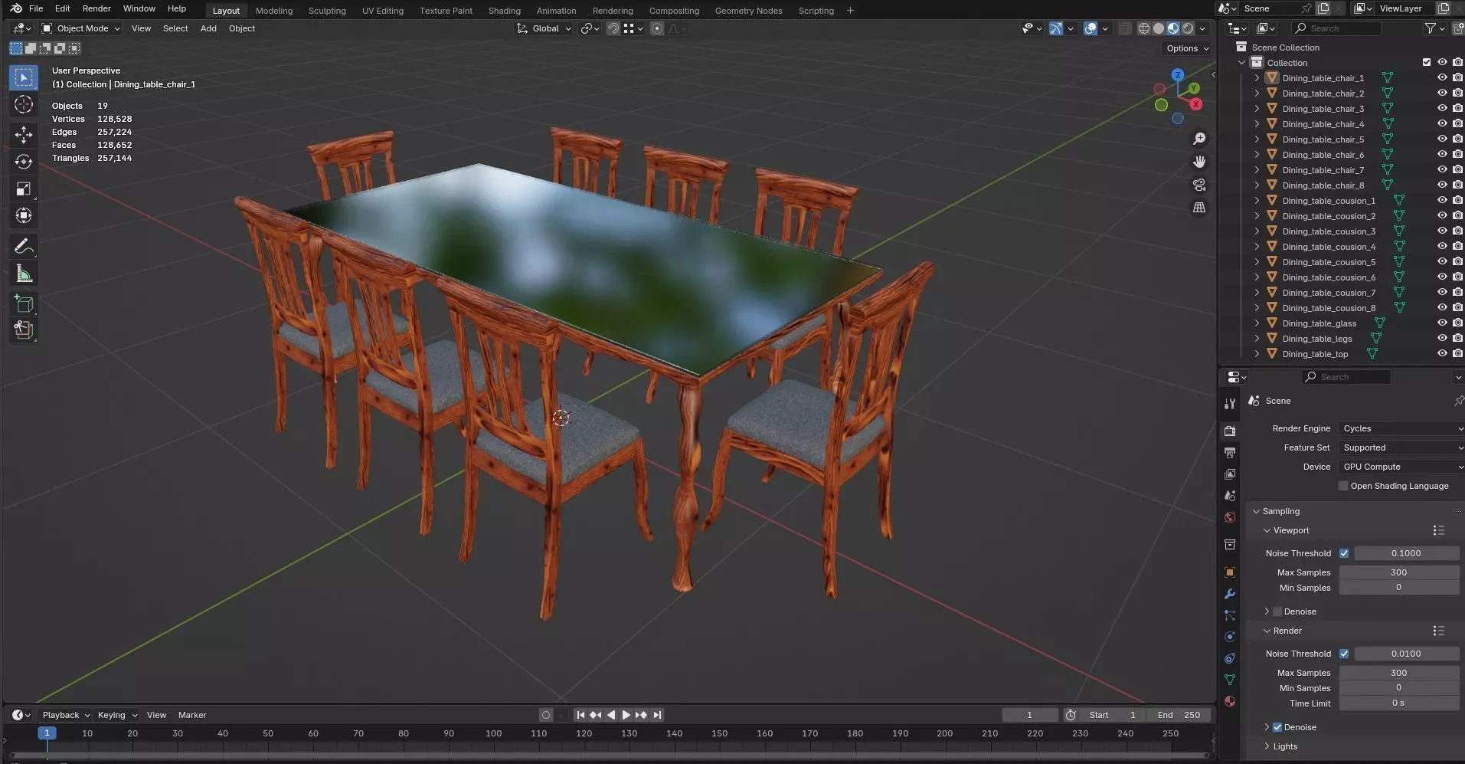This screenshot has height=764, width=1465.
Task: Select Dining_table_cousion_1 in outliner
Action: tap(1329, 200)
